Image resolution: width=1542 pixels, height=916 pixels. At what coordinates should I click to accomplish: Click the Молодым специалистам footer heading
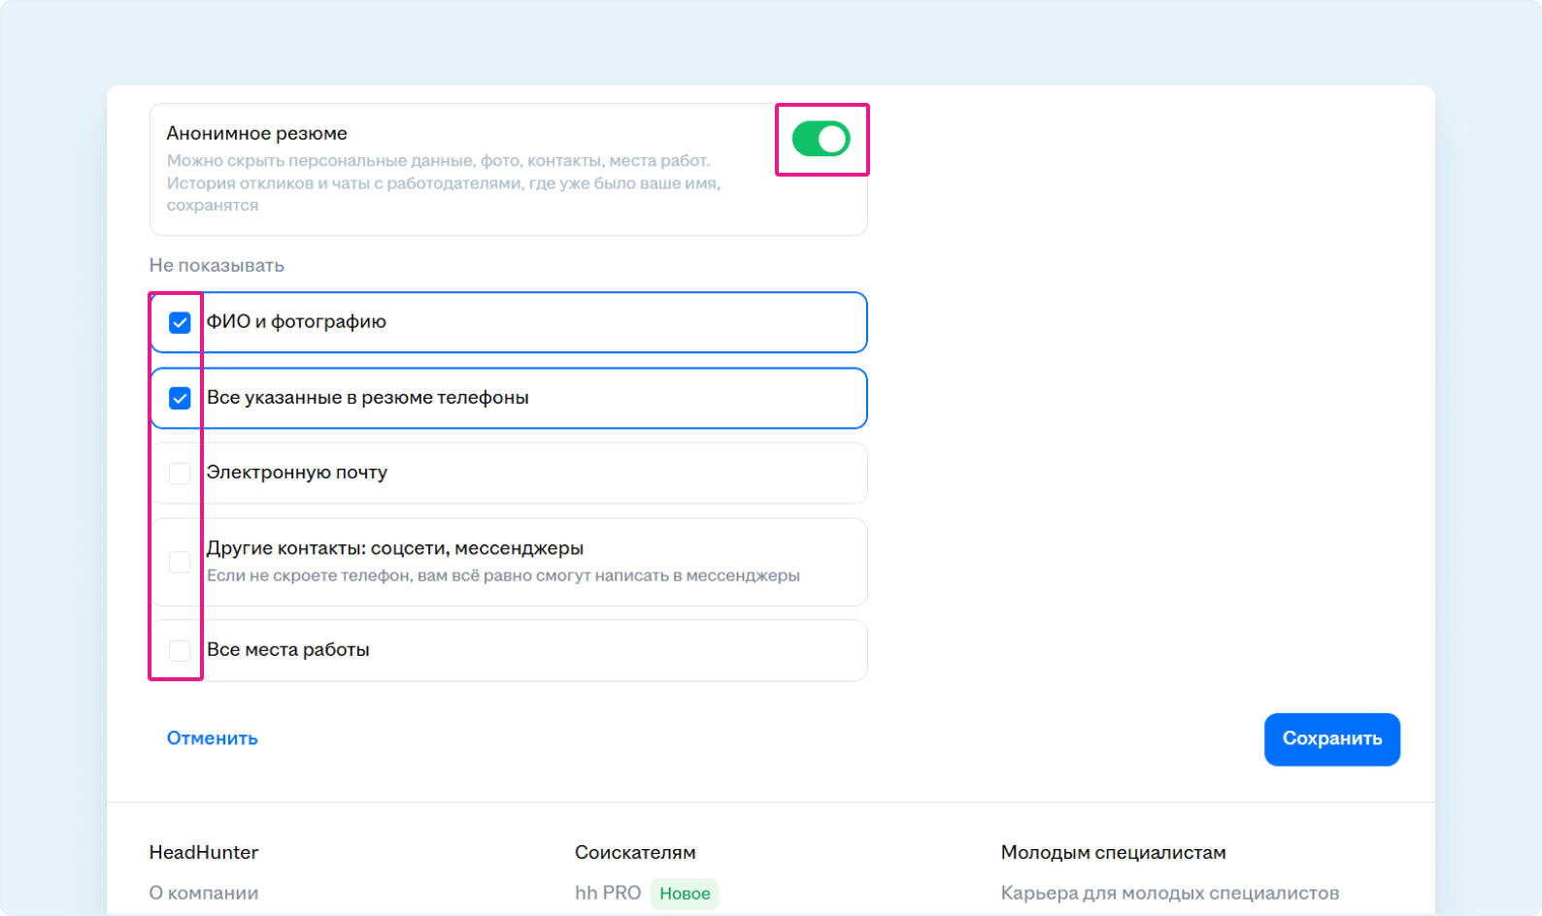tap(1113, 853)
